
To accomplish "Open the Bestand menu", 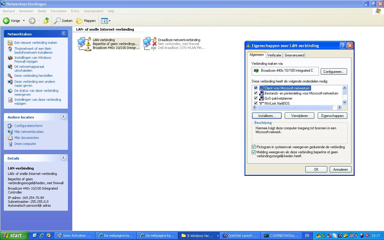I will coord(9,11).
